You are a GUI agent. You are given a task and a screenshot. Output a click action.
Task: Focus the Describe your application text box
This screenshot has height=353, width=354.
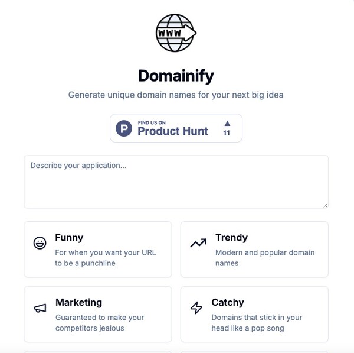(176, 182)
